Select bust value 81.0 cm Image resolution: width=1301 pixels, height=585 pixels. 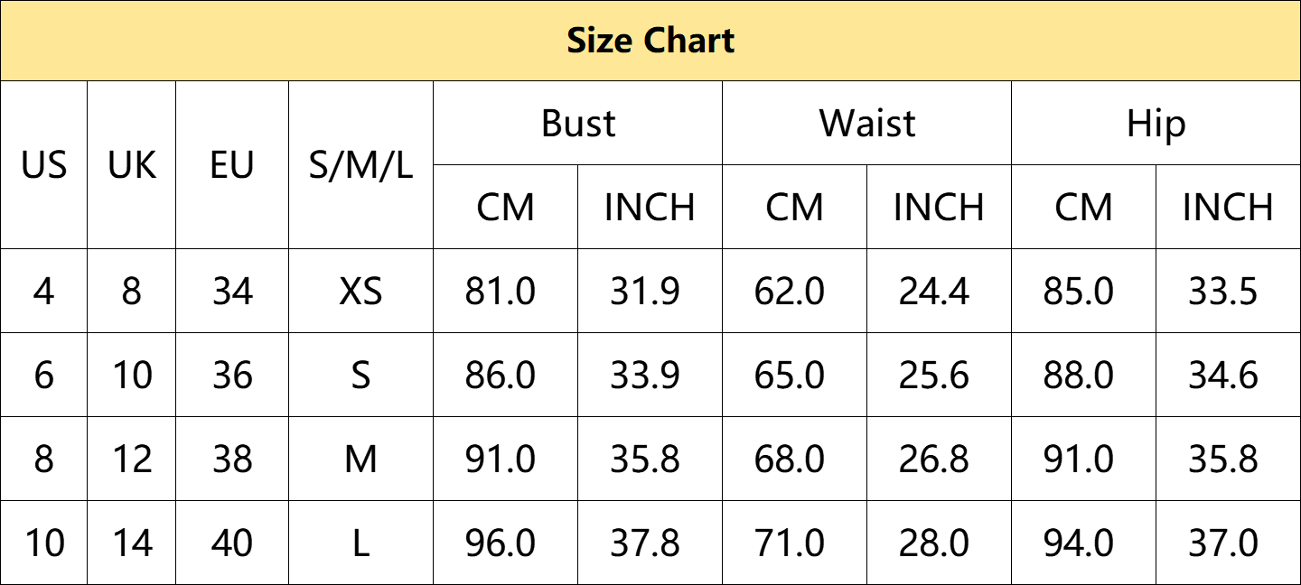[506, 291]
